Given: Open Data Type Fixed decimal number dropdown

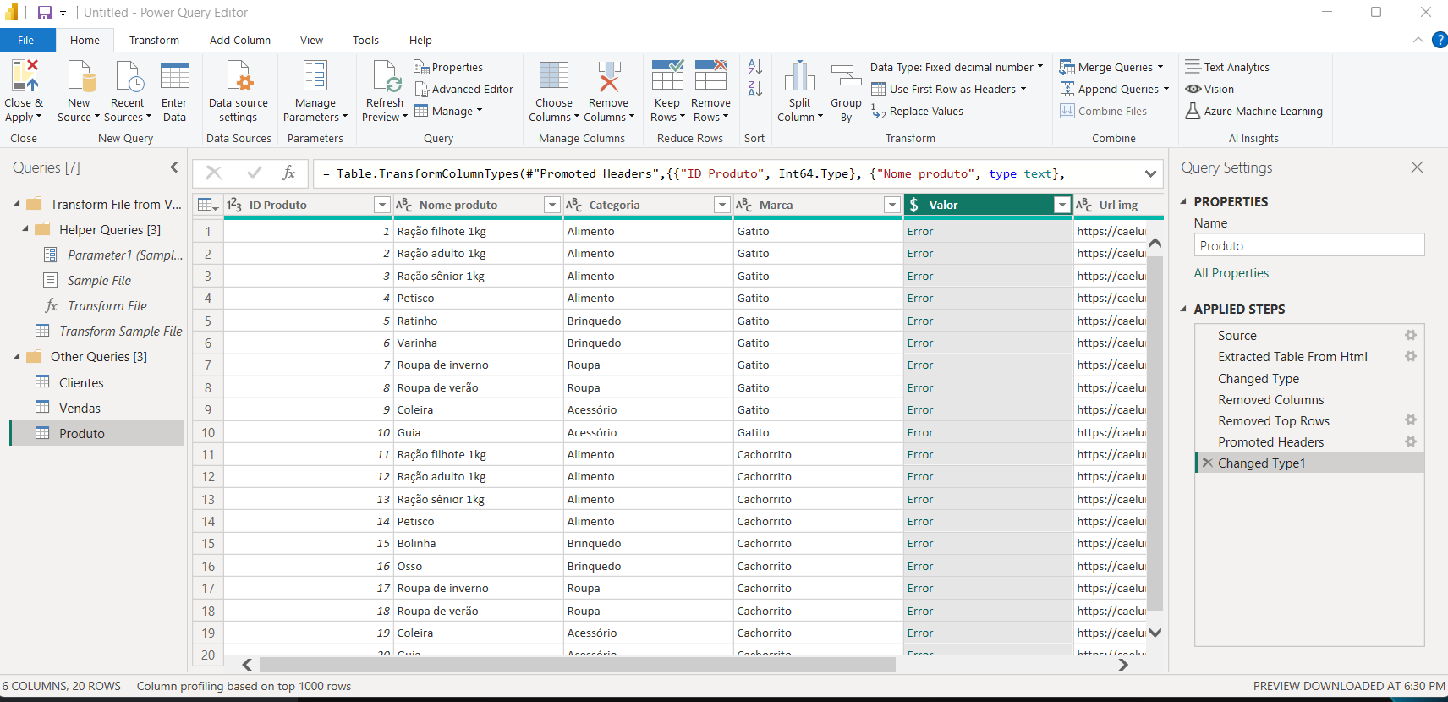Looking at the screenshot, I should point(957,67).
